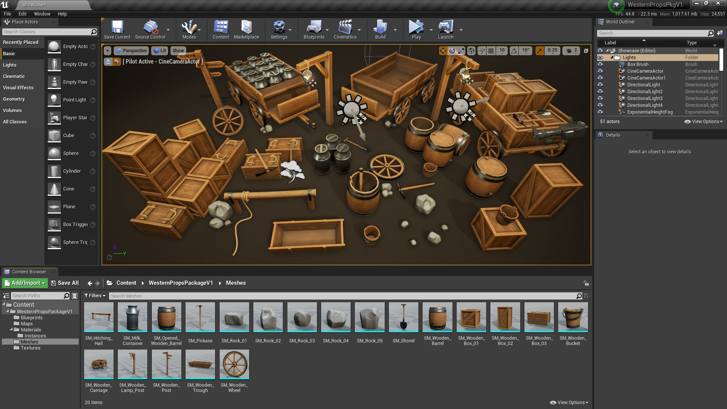727x409 pixels.
Task: Select SM_Wooden_Wheel mesh thumbnail
Action: tap(234, 364)
